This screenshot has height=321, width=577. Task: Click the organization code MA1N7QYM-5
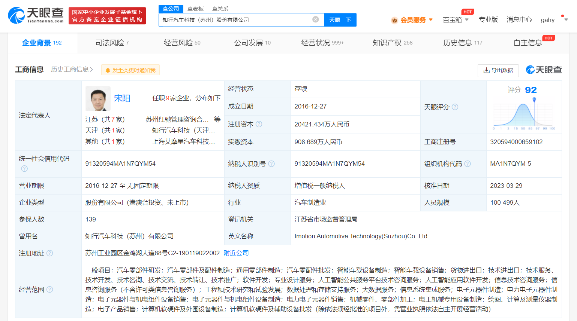point(511,164)
